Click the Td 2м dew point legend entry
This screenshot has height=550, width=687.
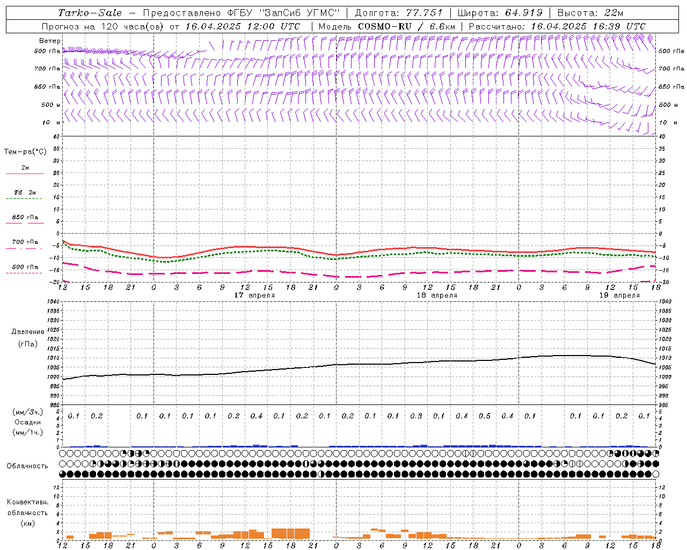(x=25, y=192)
